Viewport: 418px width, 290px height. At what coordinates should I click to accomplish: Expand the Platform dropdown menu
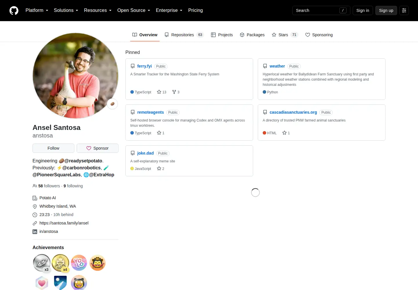37,10
